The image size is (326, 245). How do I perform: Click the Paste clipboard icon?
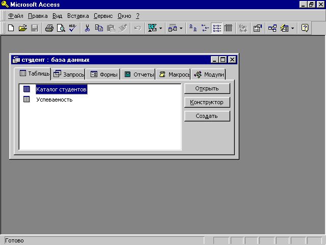coord(111,28)
